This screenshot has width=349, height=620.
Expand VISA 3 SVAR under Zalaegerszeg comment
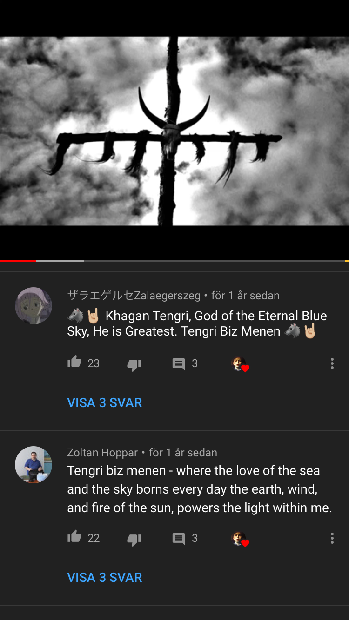pos(105,402)
